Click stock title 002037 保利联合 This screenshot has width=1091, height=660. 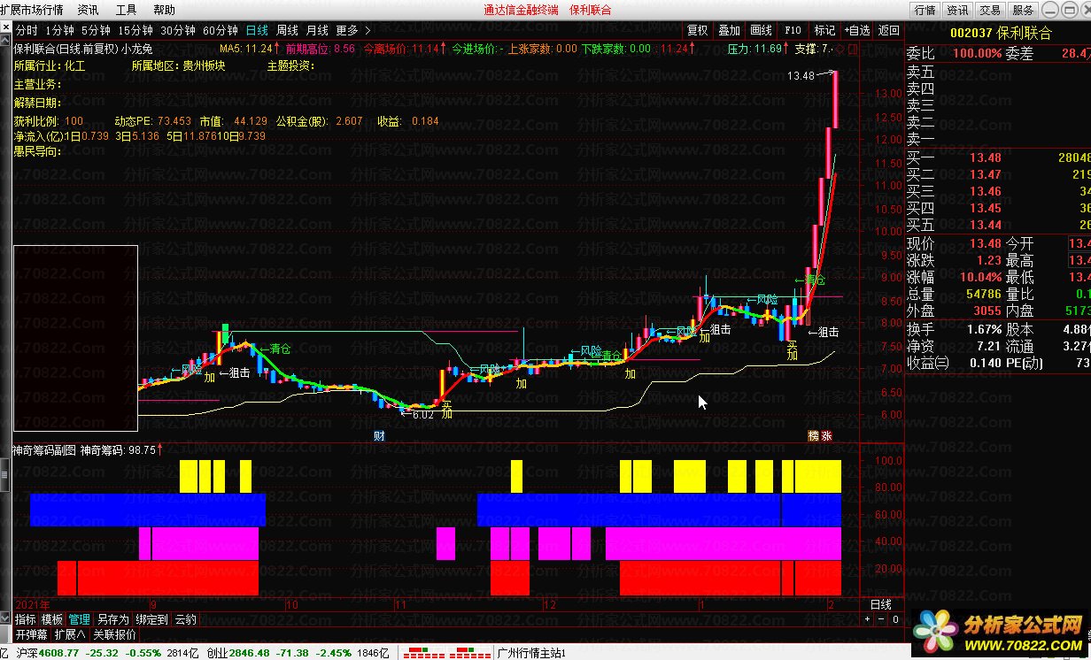point(1000,32)
